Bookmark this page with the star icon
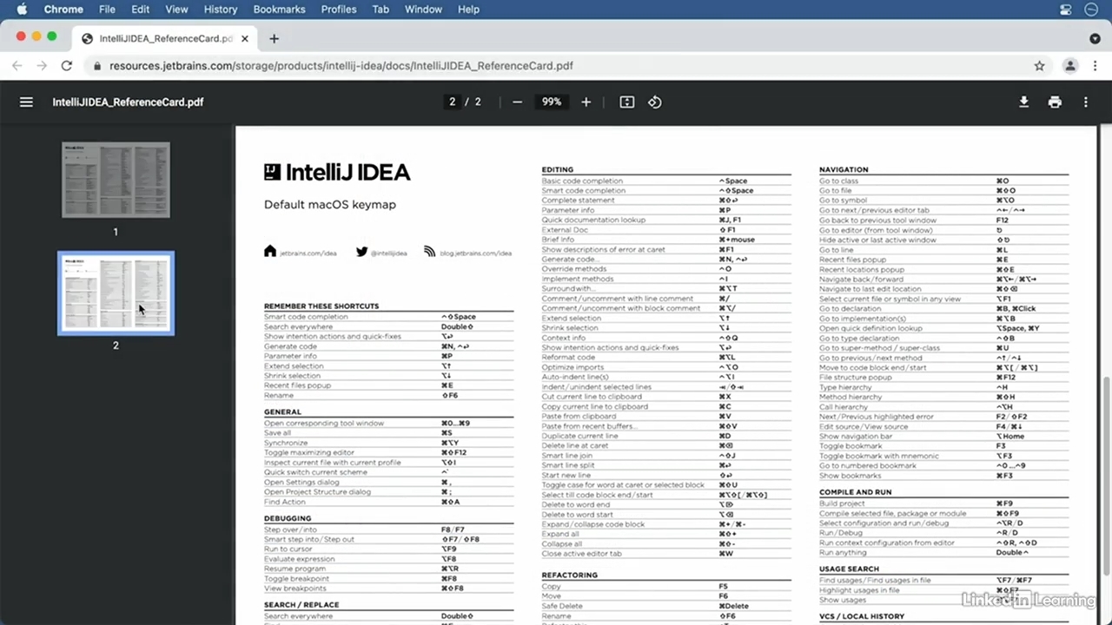 coord(1039,66)
